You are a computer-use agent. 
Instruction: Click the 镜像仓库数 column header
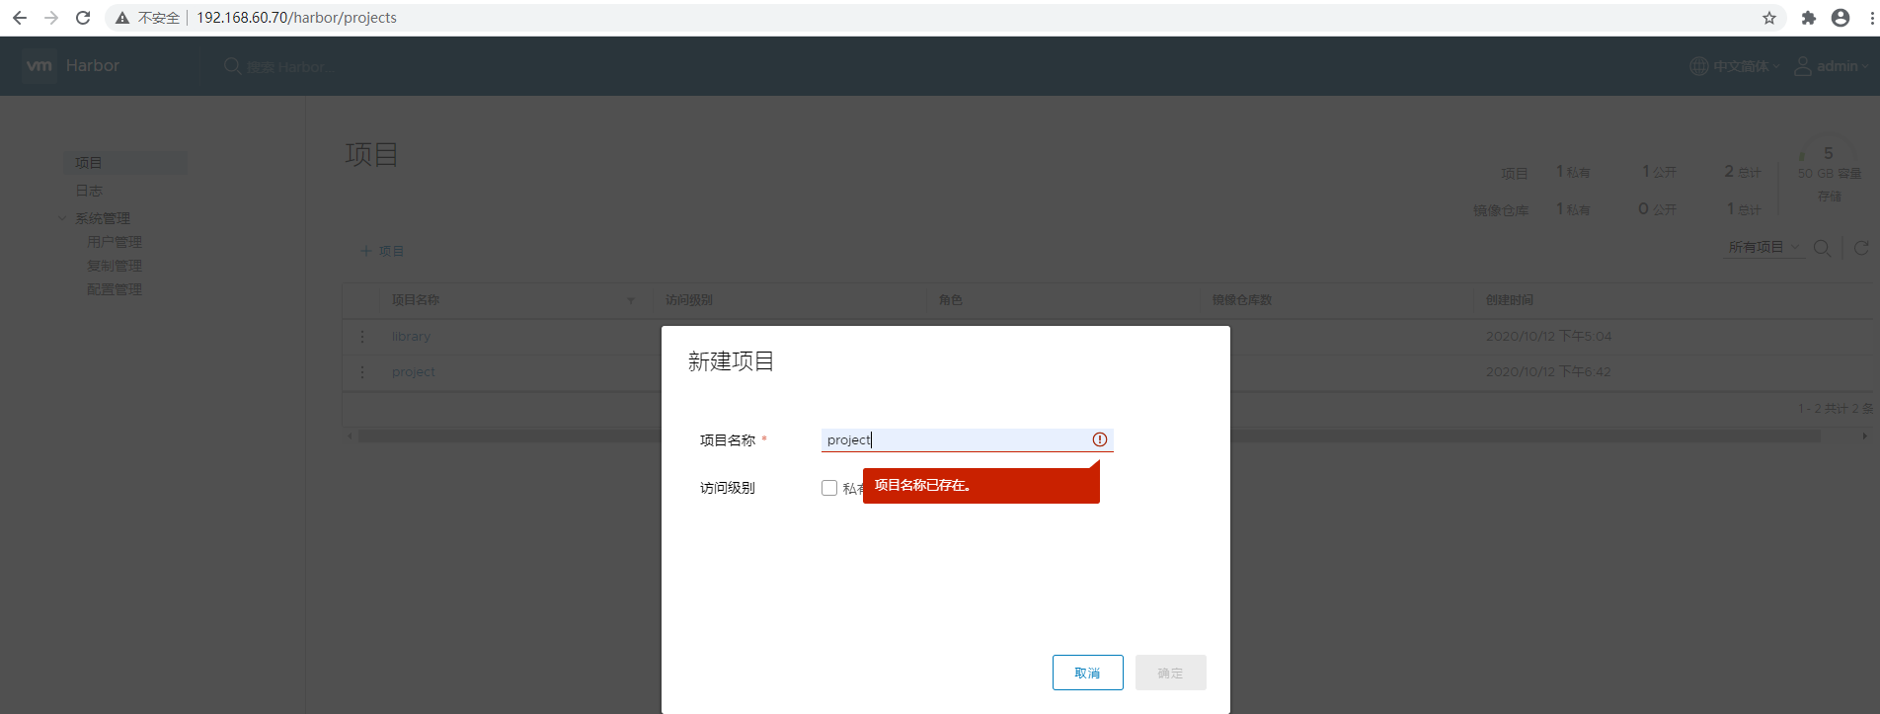(1242, 300)
